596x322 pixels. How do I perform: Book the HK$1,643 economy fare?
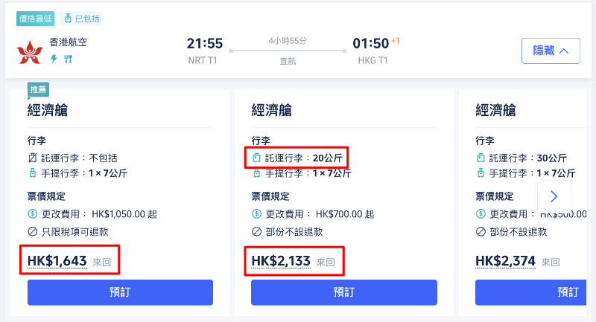pyautogui.click(x=120, y=292)
